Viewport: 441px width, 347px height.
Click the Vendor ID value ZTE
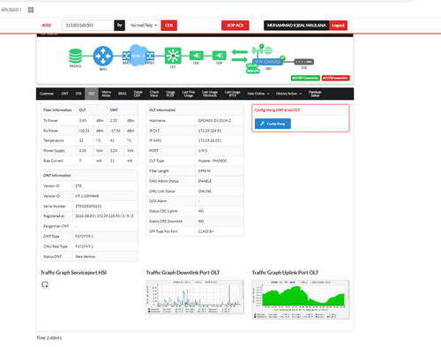click(x=78, y=186)
